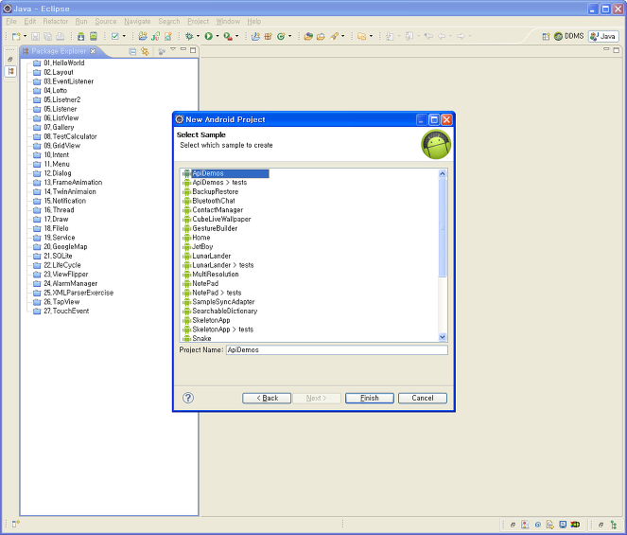This screenshot has height=535, width=627.
Task: Open the New Java Class dropdown arrow
Action: 290,36
